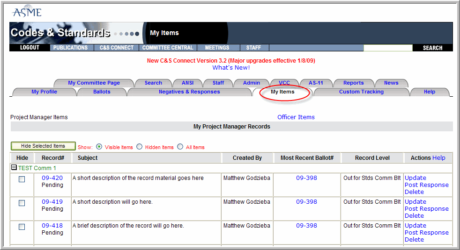The image size is (460, 250).
Task: Click Post Response for record 09-419
Action: [427, 209]
